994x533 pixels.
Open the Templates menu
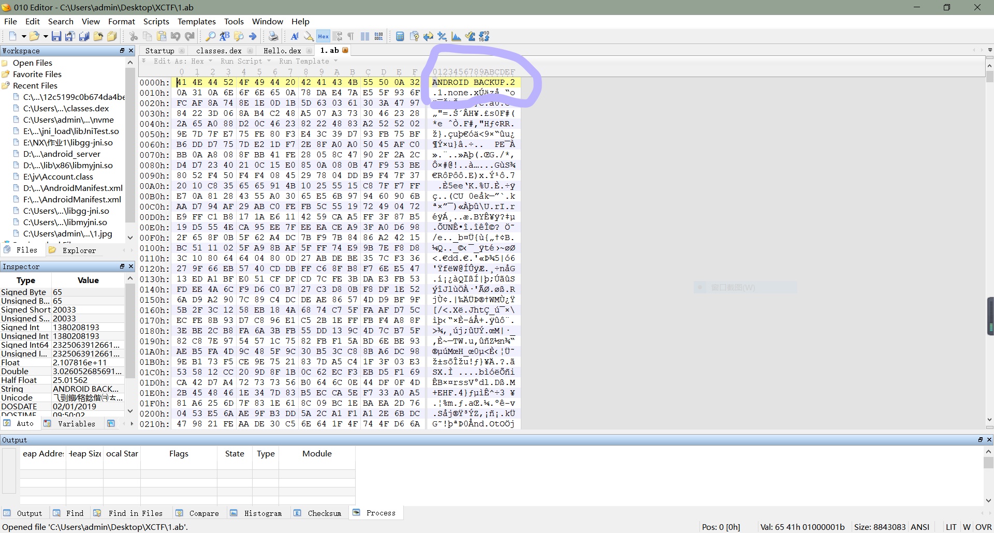click(x=196, y=21)
